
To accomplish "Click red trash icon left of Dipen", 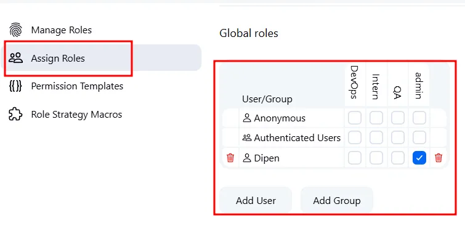I will (x=230, y=158).
